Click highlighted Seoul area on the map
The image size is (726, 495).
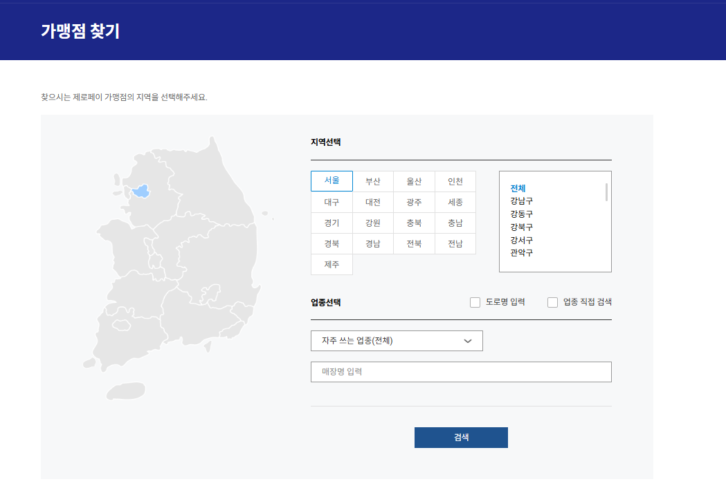[x=141, y=191]
